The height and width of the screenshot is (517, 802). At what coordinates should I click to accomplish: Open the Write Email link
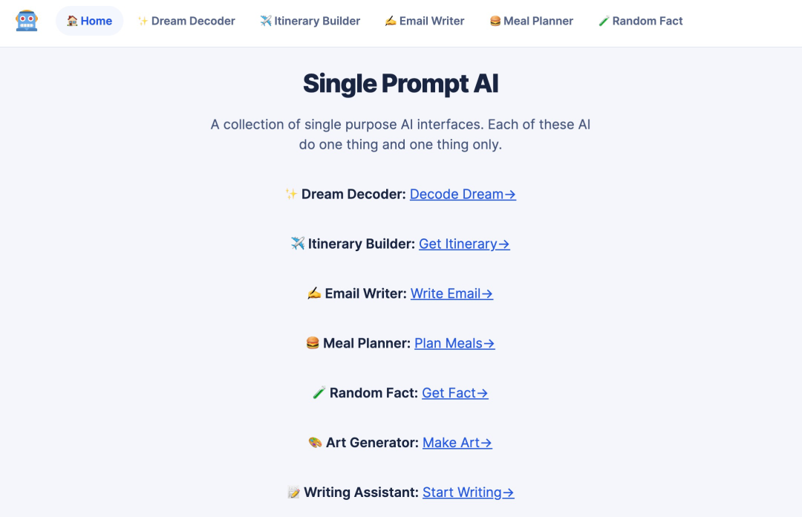point(451,293)
